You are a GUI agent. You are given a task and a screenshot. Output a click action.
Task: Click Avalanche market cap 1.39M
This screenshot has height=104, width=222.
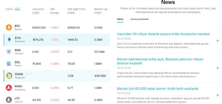pyautogui.click(x=98, y=88)
